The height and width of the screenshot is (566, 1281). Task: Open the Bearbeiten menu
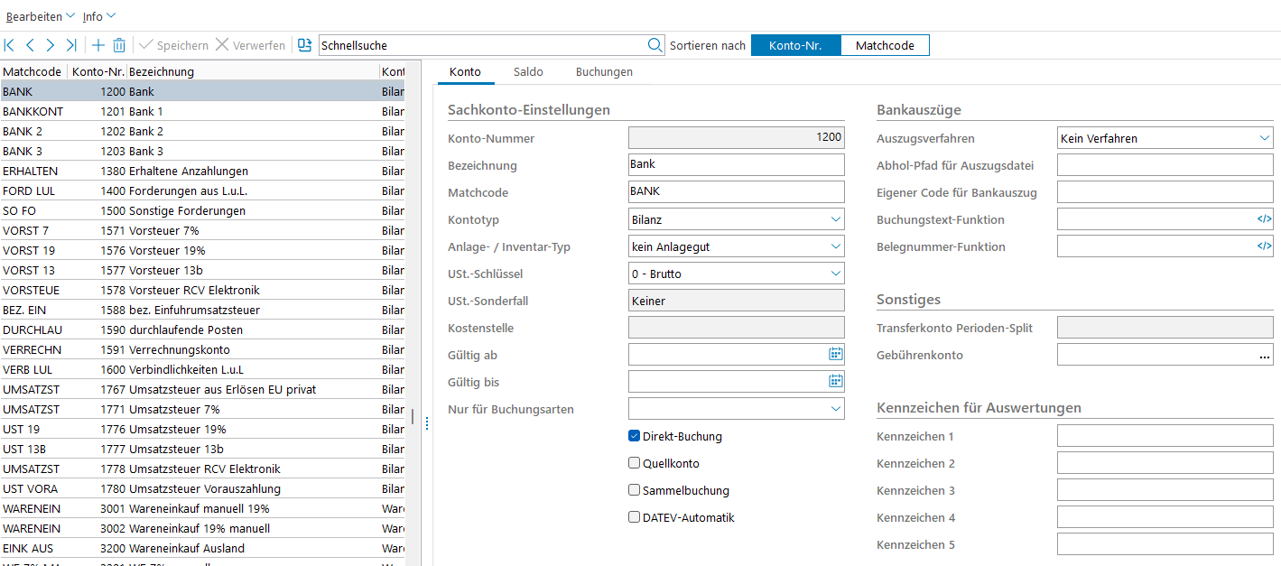point(41,16)
